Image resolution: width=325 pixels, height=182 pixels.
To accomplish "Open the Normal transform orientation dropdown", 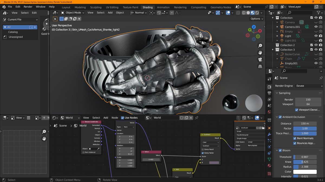I will (139, 13).
